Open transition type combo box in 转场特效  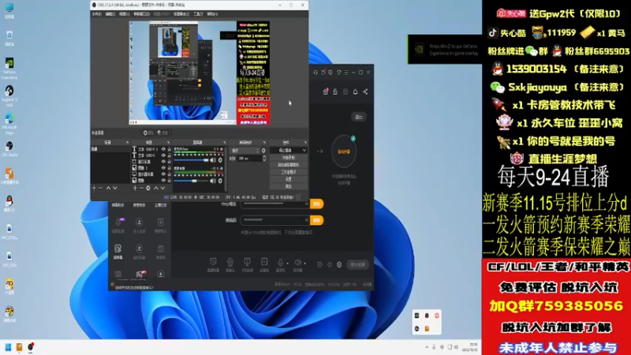[245, 151]
